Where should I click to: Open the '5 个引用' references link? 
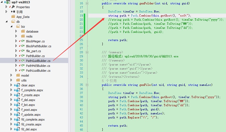pyautogui.click(x=109, y=81)
